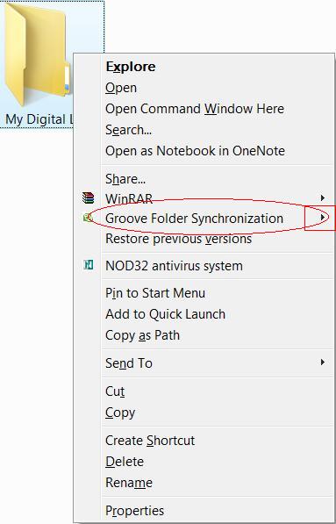Open Properties at menu bottom
The image size is (336, 524).
(x=134, y=511)
